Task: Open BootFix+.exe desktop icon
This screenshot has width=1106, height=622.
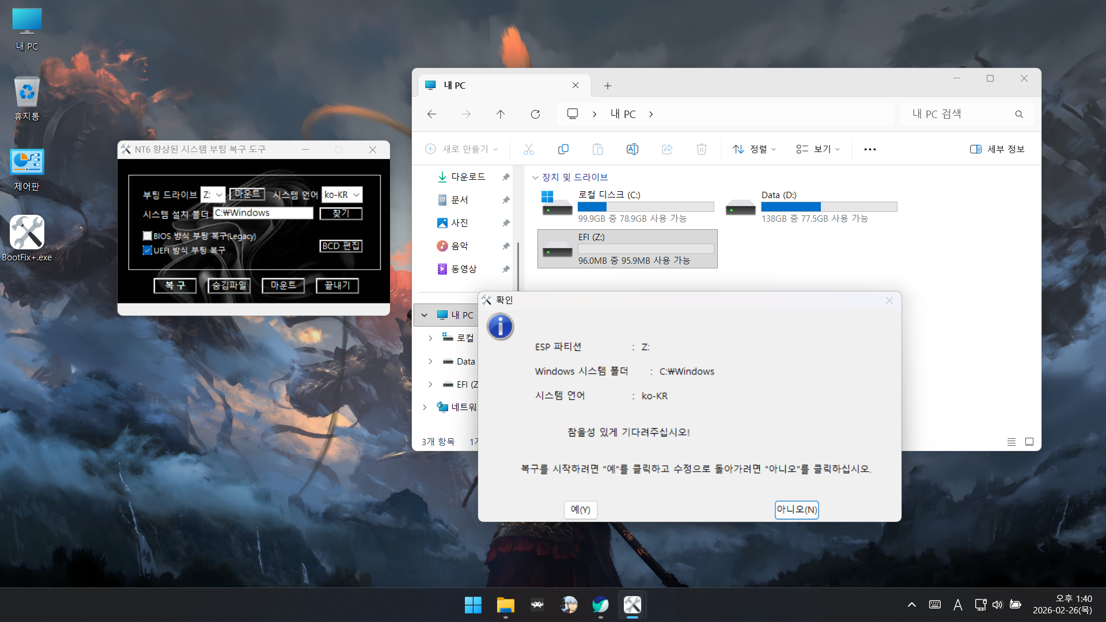Action: pos(27,233)
